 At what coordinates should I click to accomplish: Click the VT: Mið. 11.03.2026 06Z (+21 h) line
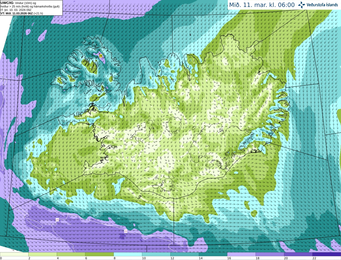[22, 13]
